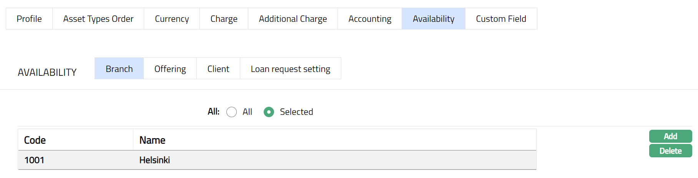
Task: Open the Custom Field tab
Action: click(501, 19)
